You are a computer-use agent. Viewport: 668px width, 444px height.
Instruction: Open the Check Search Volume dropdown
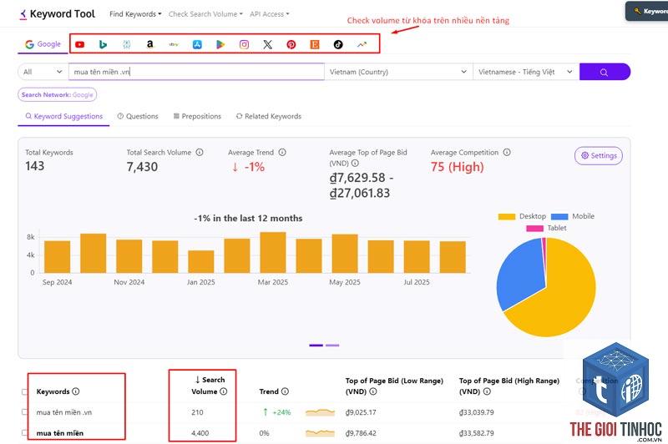tap(205, 14)
